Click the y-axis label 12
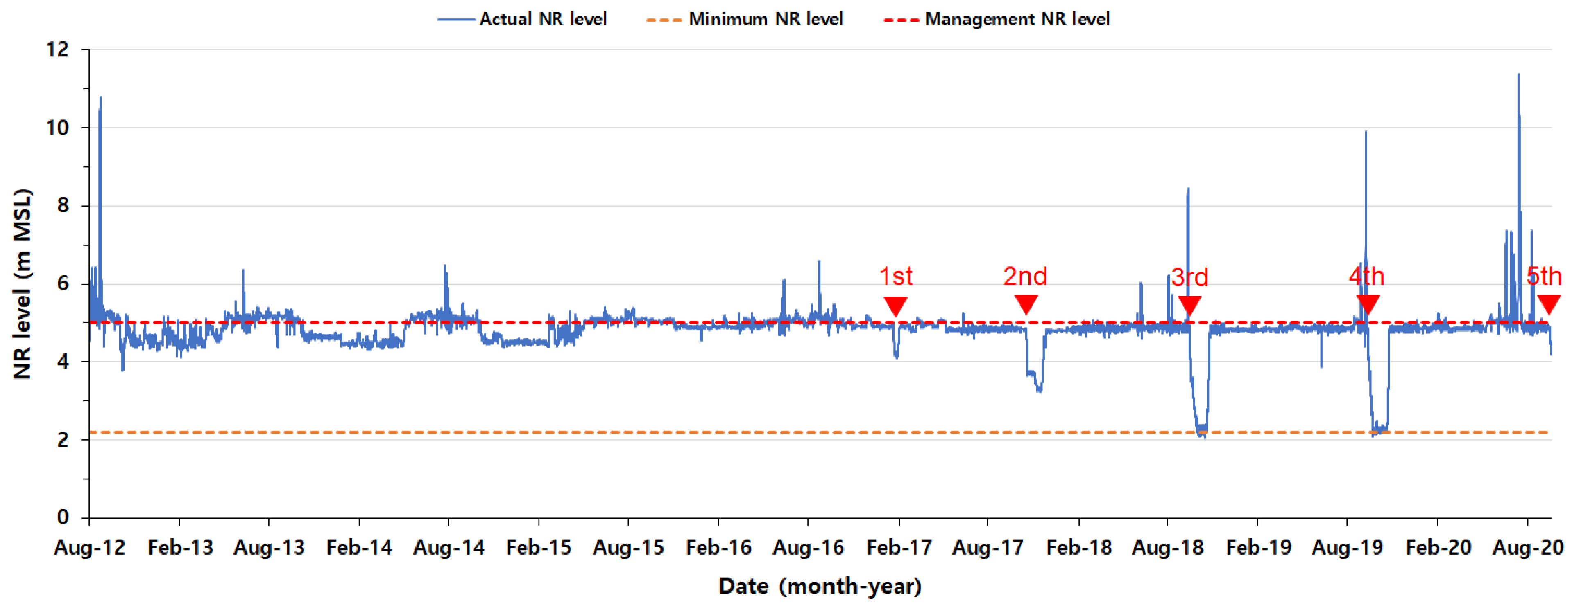This screenshot has height=607, width=1572. coord(57,49)
